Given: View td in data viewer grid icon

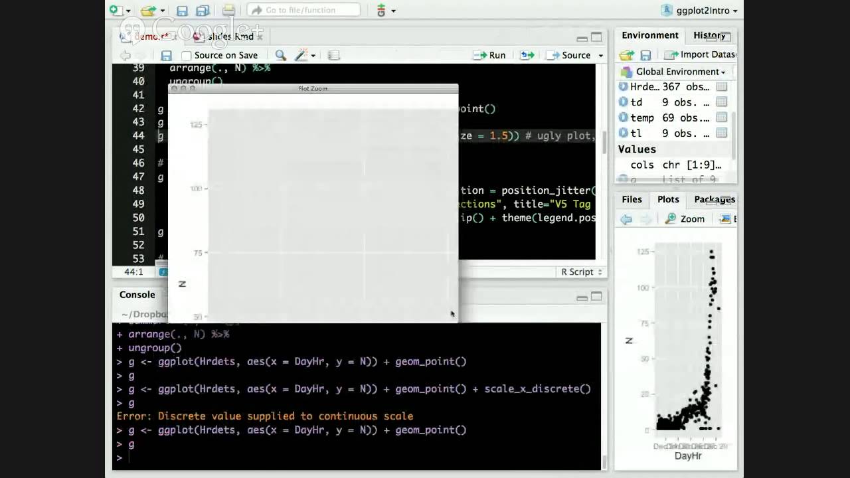Looking at the screenshot, I should [721, 102].
